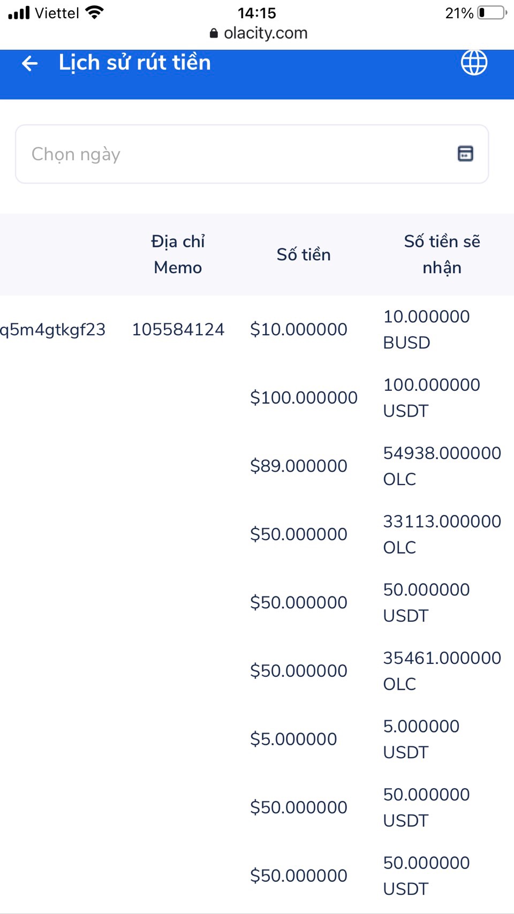Screen dimensions: 514x914
Task: Tap the Wi-Fi status icon
Action: 95,12
